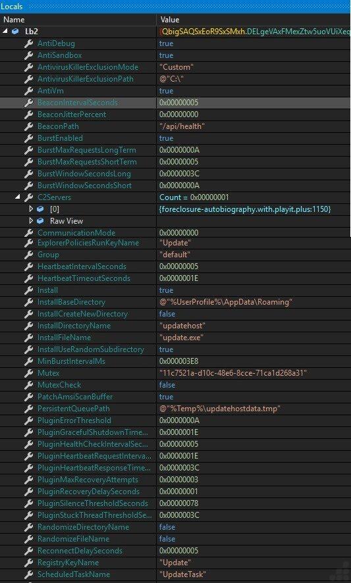Click the wrench icon next to InstallFileName

pyautogui.click(x=29, y=338)
